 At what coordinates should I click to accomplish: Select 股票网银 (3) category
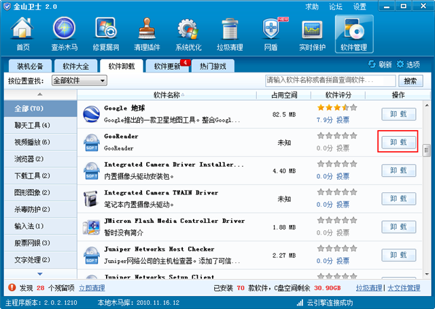[41, 243]
